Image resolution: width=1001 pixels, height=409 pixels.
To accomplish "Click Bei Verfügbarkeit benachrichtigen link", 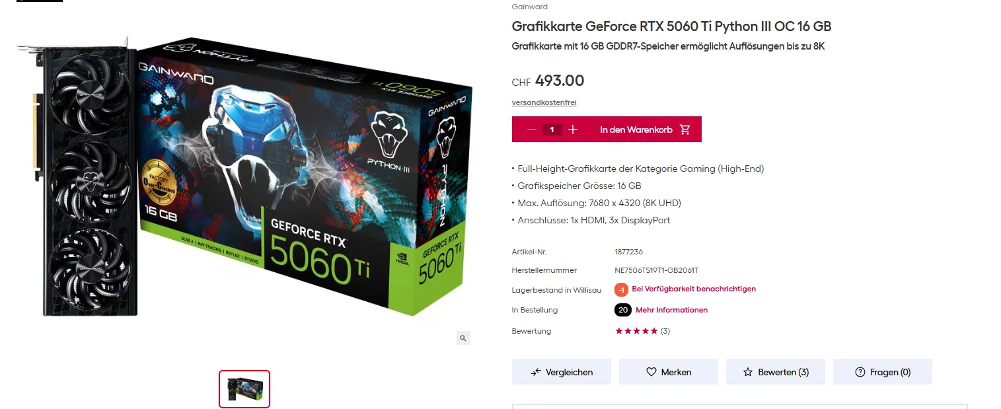I will tap(694, 289).
